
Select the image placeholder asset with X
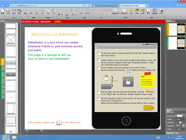pos(11,40)
